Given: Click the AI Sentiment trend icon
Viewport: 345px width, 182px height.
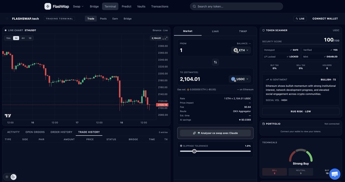Looking at the screenshot, I should [x=267, y=80].
